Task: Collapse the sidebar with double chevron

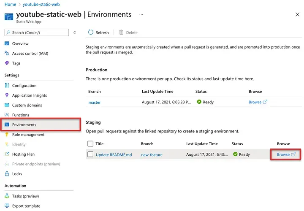Action: [x=75, y=32]
